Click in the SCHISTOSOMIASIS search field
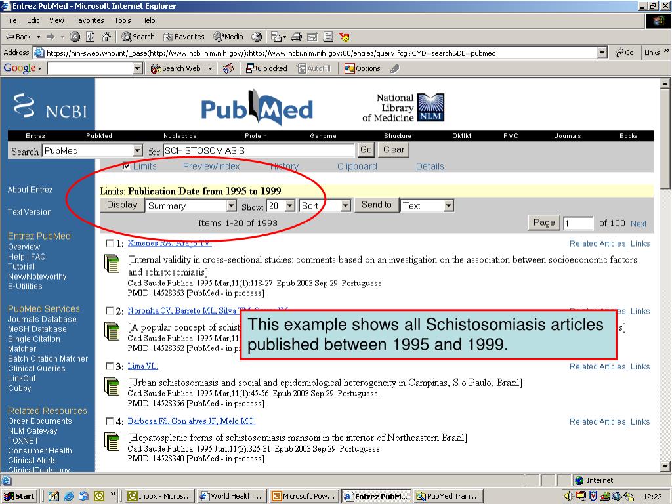 pos(258,150)
